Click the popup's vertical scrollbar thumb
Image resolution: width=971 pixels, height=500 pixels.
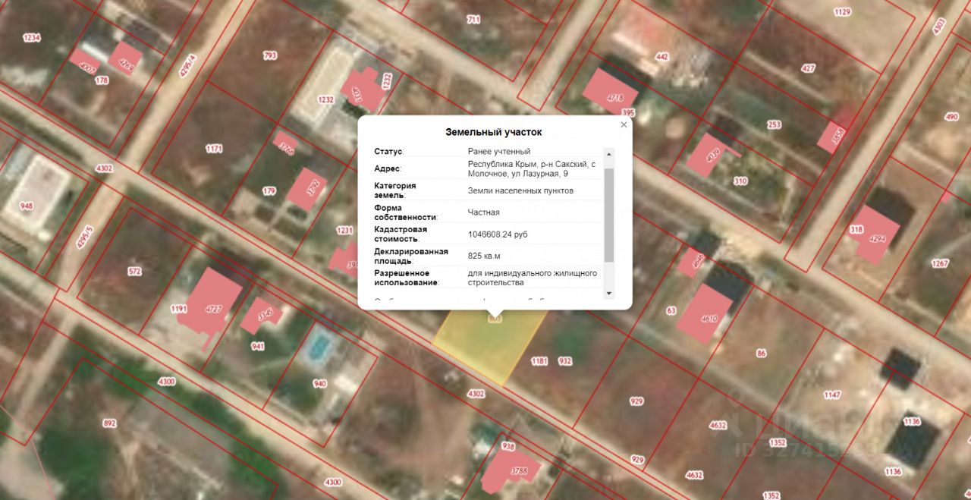coord(608,215)
